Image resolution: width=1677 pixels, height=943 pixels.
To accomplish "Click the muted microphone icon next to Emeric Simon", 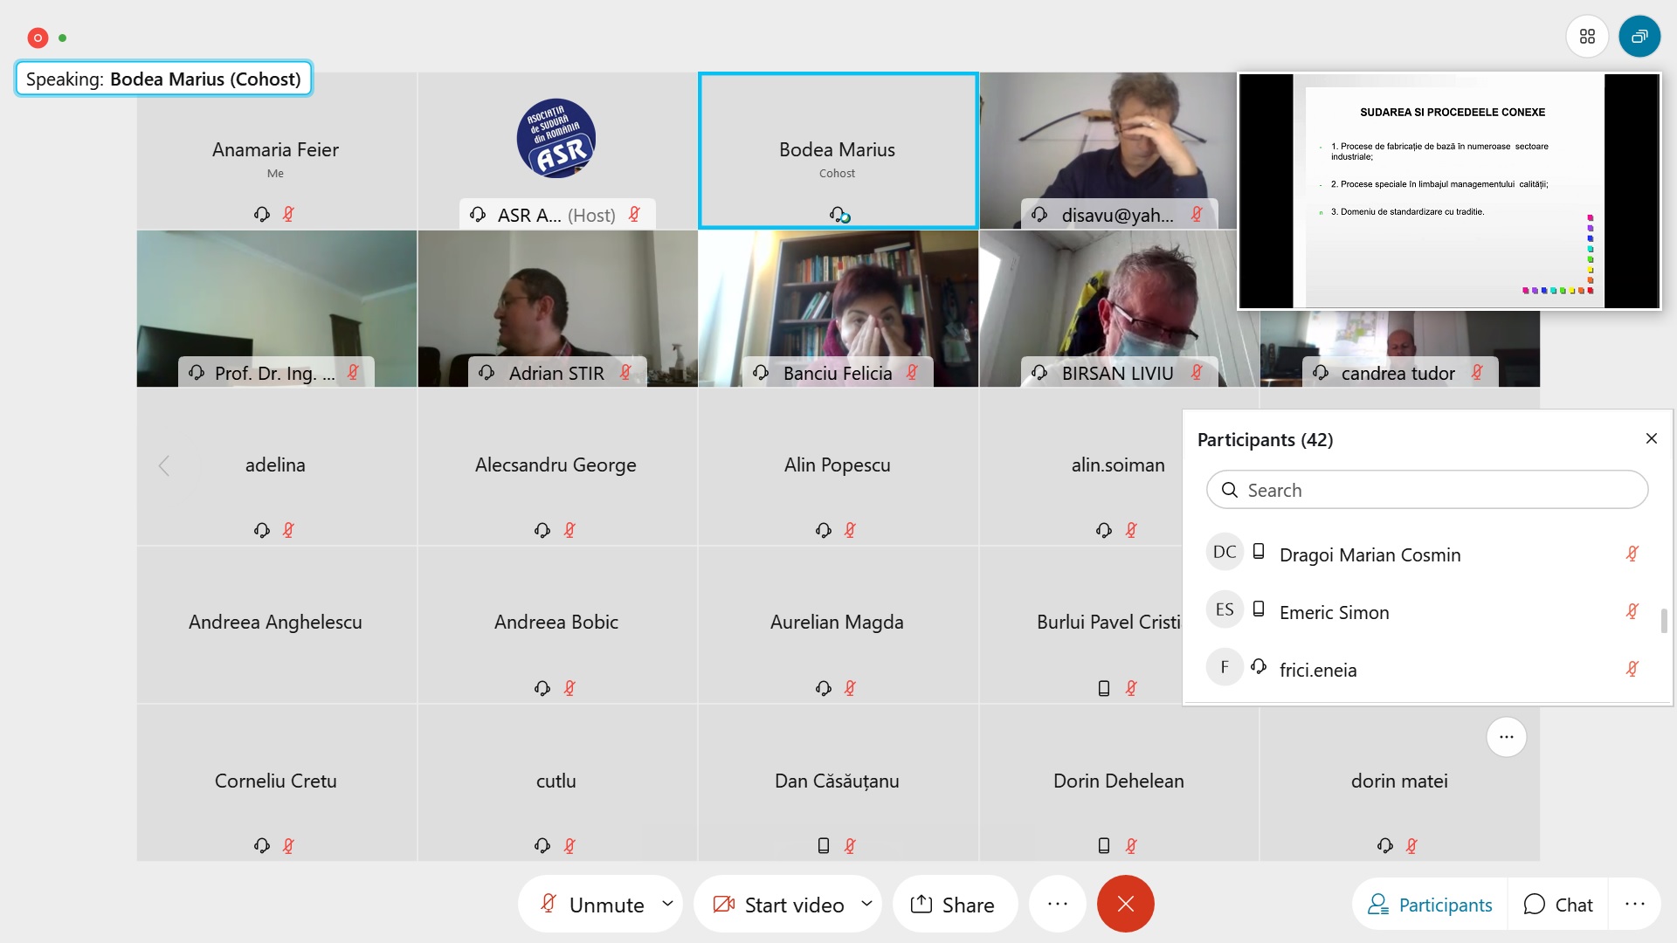I will [1632, 611].
